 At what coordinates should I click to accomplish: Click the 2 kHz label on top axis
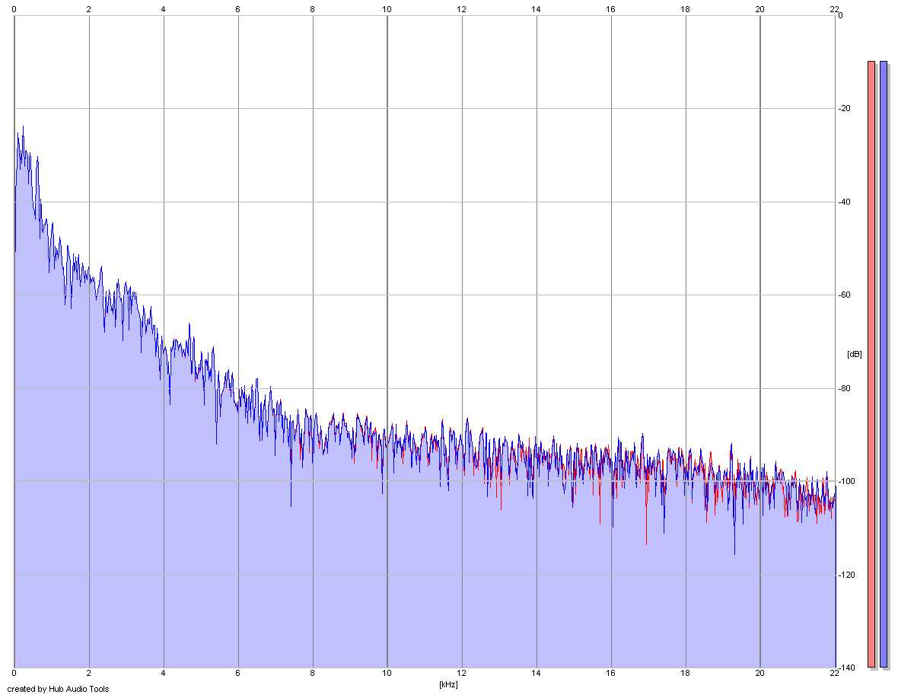89,9
